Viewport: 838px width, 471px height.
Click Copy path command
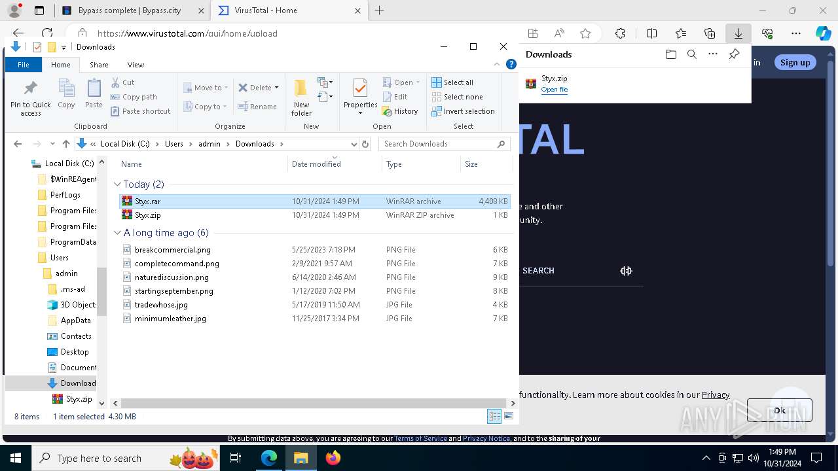(134, 97)
